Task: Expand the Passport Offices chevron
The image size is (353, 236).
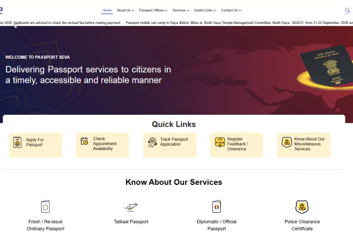Action: (166, 10)
